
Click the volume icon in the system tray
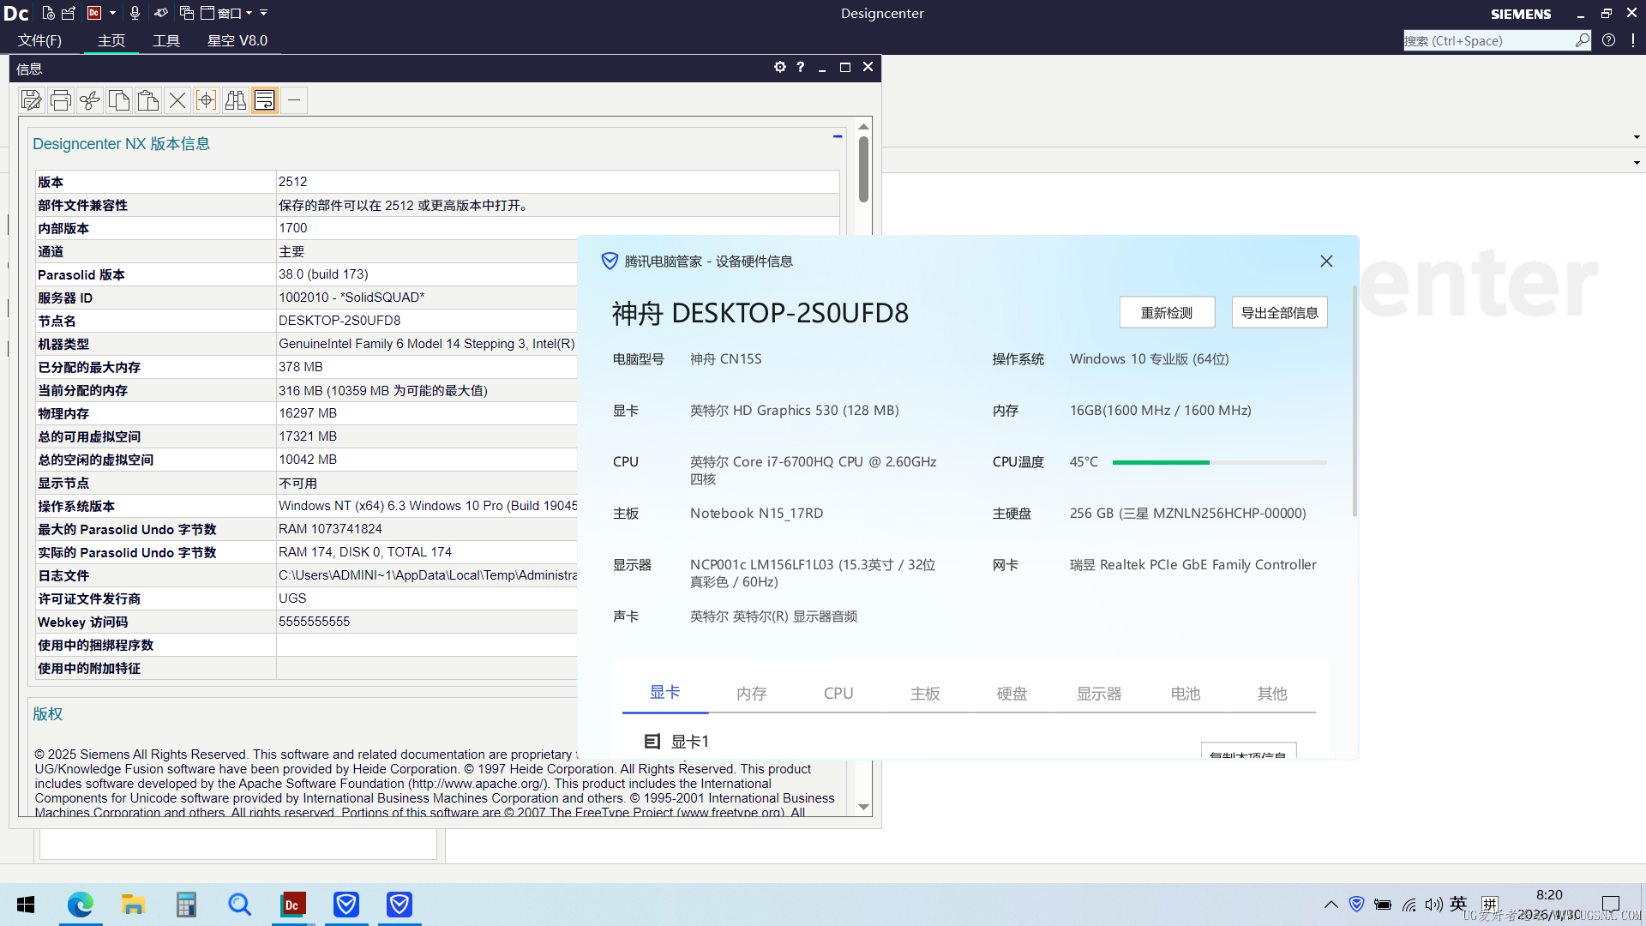(x=1433, y=905)
